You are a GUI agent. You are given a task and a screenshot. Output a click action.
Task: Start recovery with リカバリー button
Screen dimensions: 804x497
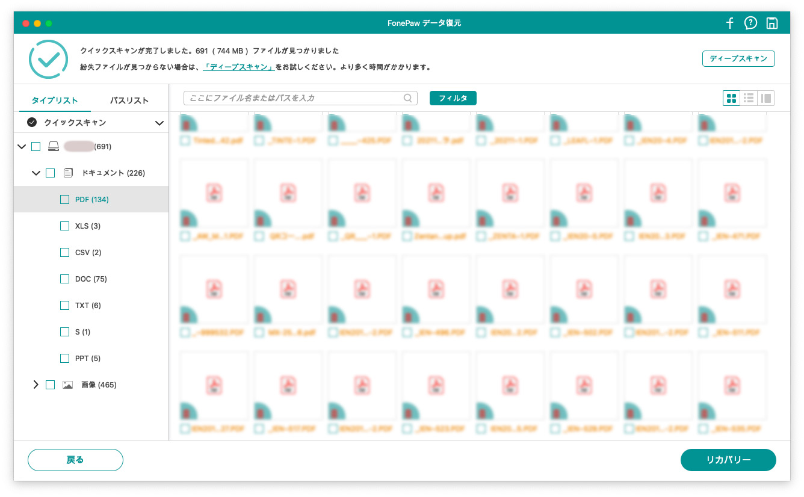click(728, 460)
